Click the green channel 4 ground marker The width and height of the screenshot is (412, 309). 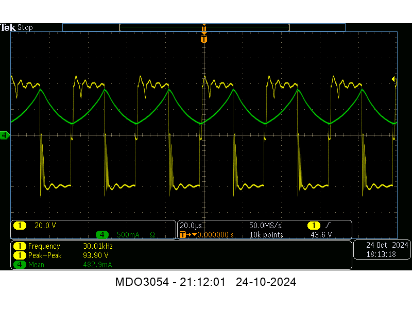pyautogui.click(x=5, y=135)
